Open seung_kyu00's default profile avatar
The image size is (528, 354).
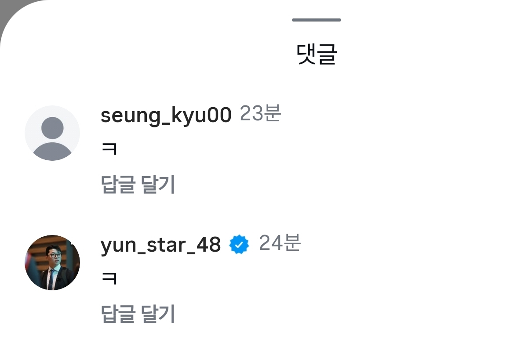click(52, 133)
